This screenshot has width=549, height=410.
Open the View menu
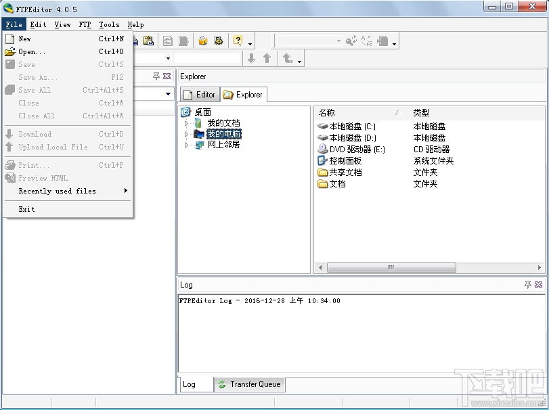click(63, 24)
